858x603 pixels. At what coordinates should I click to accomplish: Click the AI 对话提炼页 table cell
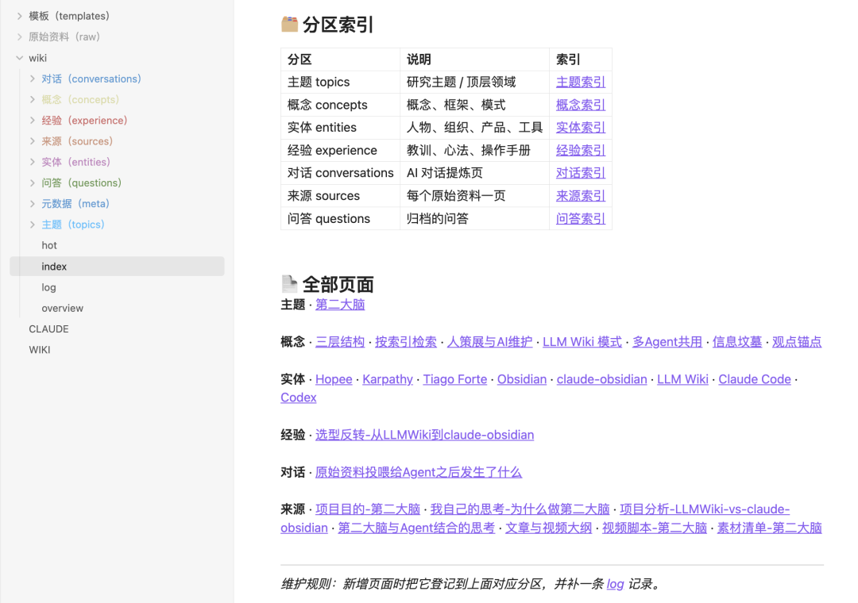474,173
